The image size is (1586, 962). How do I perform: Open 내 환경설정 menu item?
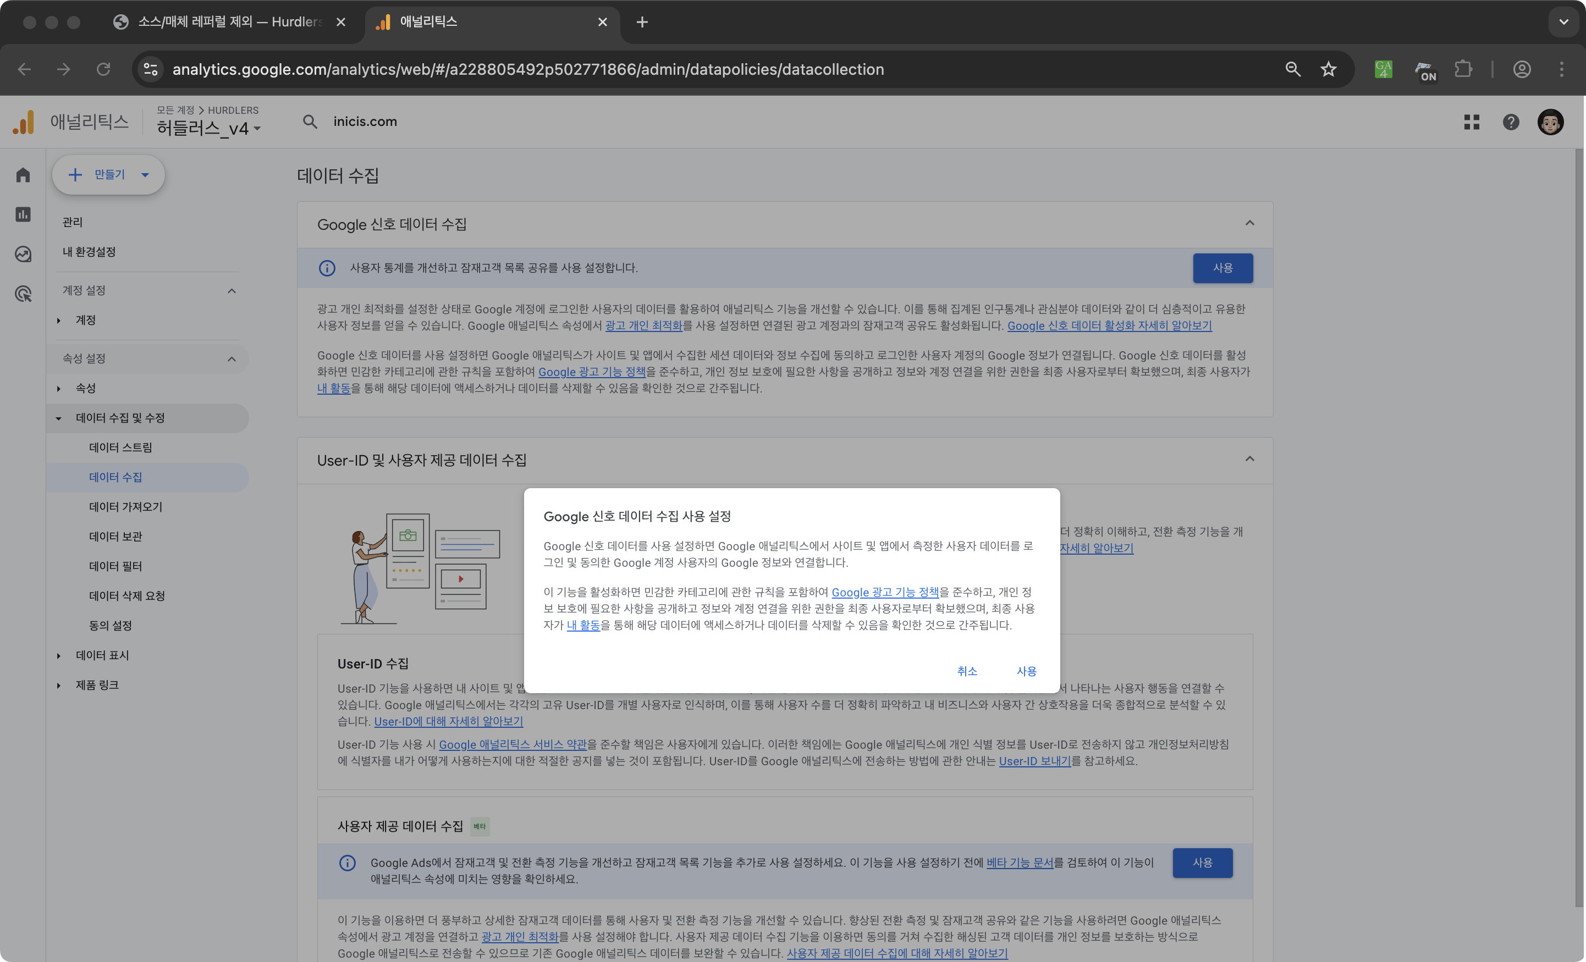click(x=89, y=252)
